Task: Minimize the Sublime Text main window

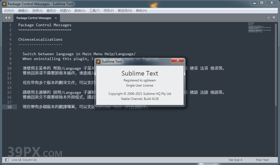Action: (254, 3)
